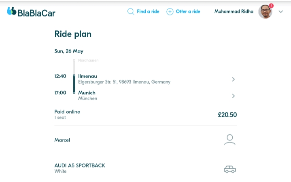Click the Ilmenau stop name

[x=87, y=76]
